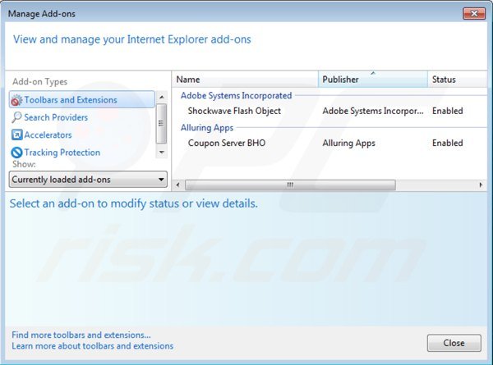This screenshot has height=365, width=493.
Task: Click horizontal scrollbar right arrow
Action: pos(481,185)
